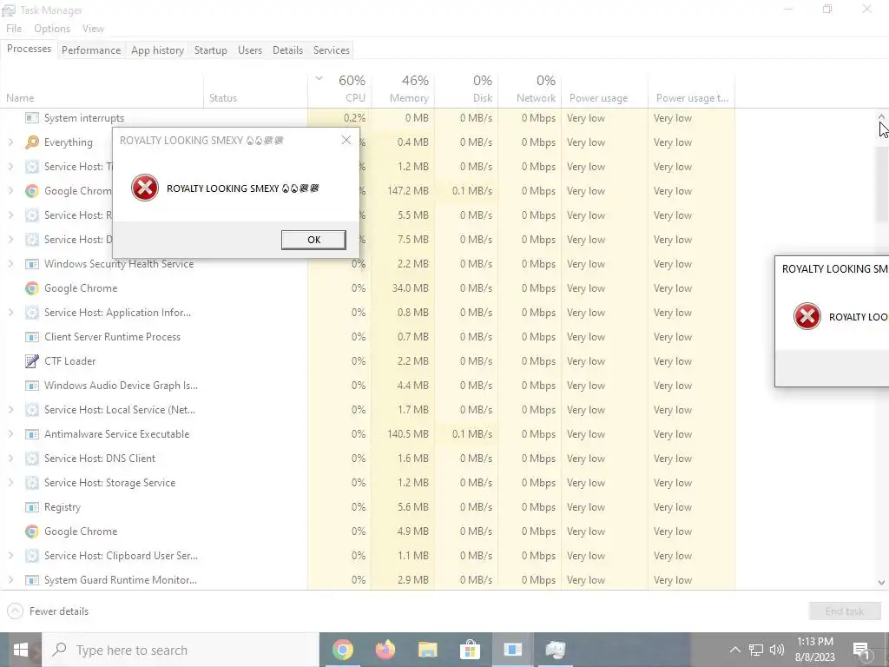Image resolution: width=889 pixels, height=667 pixels.
Task: Click the Fewer details toggle
Action: [x=48, y=611]
